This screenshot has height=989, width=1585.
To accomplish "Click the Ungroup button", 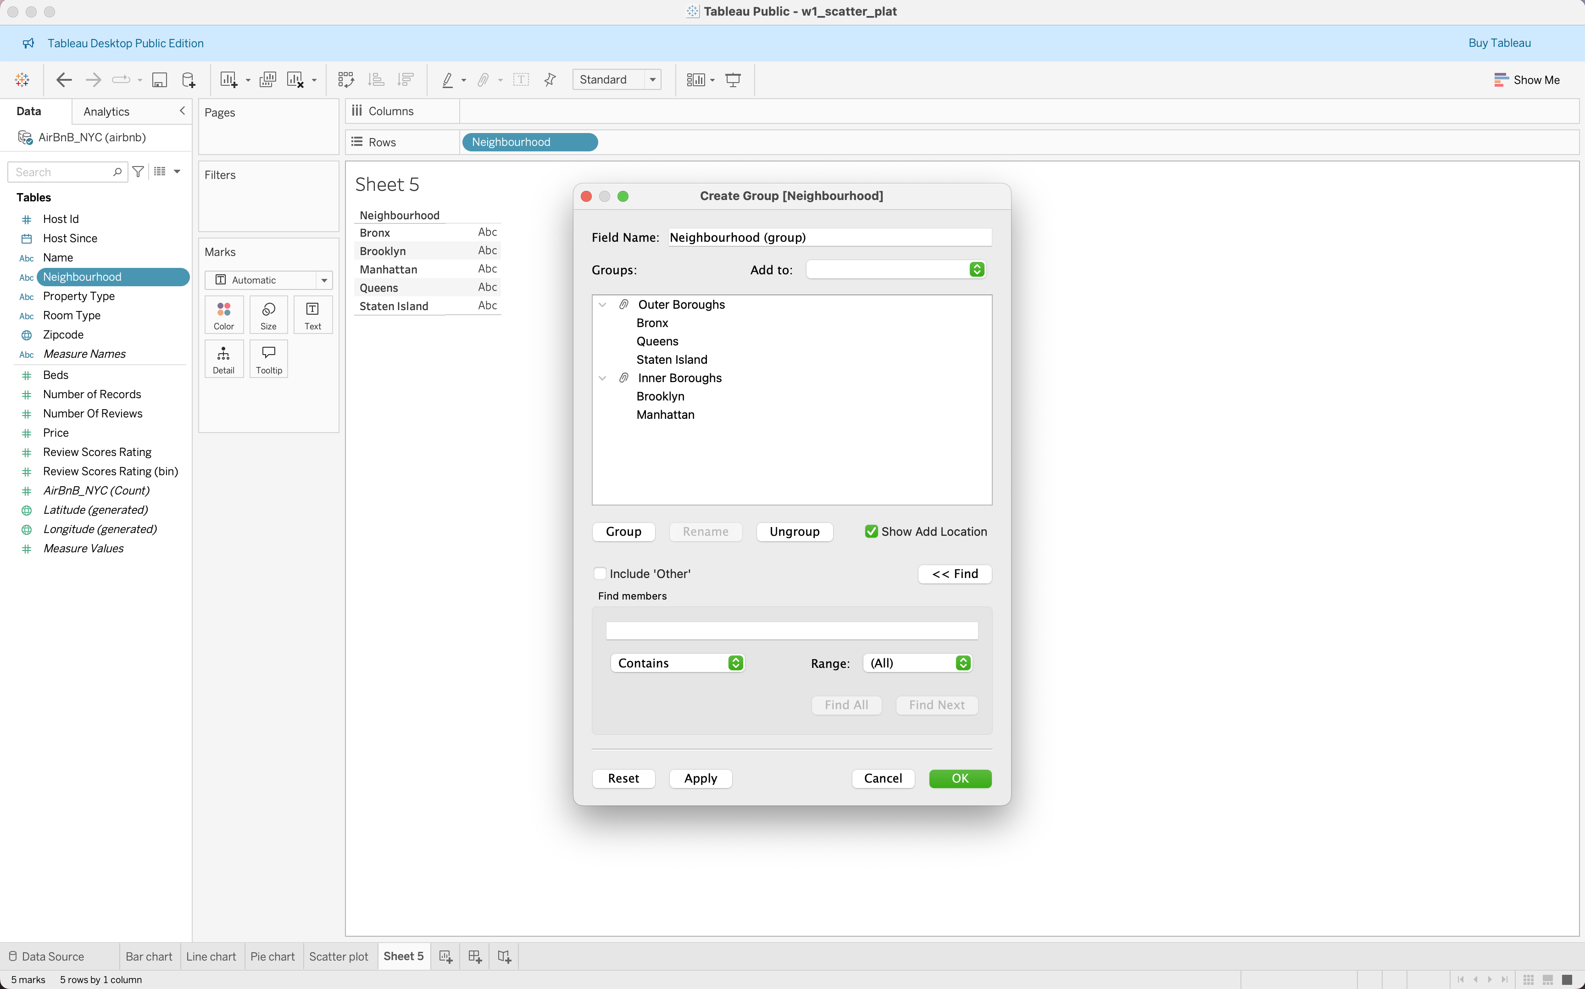I will [794, 532].
